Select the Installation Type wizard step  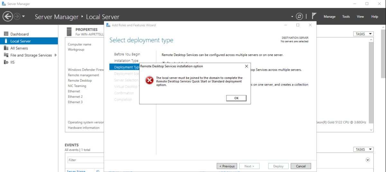coord(126,61)
